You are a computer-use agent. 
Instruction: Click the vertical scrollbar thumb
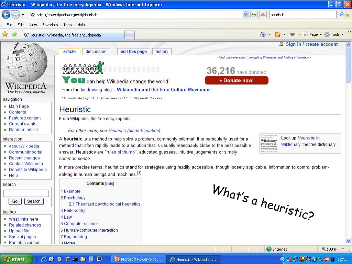pos(349,65)
